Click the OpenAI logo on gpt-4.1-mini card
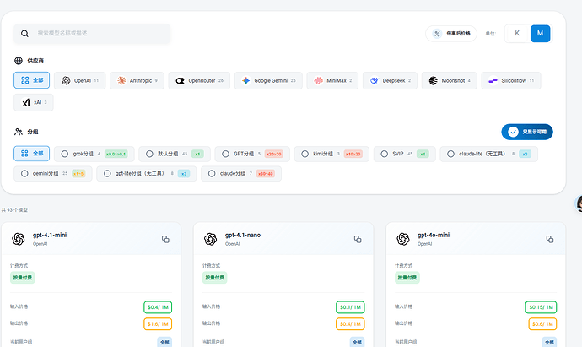Screen dimensions: 582x347 [19, 239]
